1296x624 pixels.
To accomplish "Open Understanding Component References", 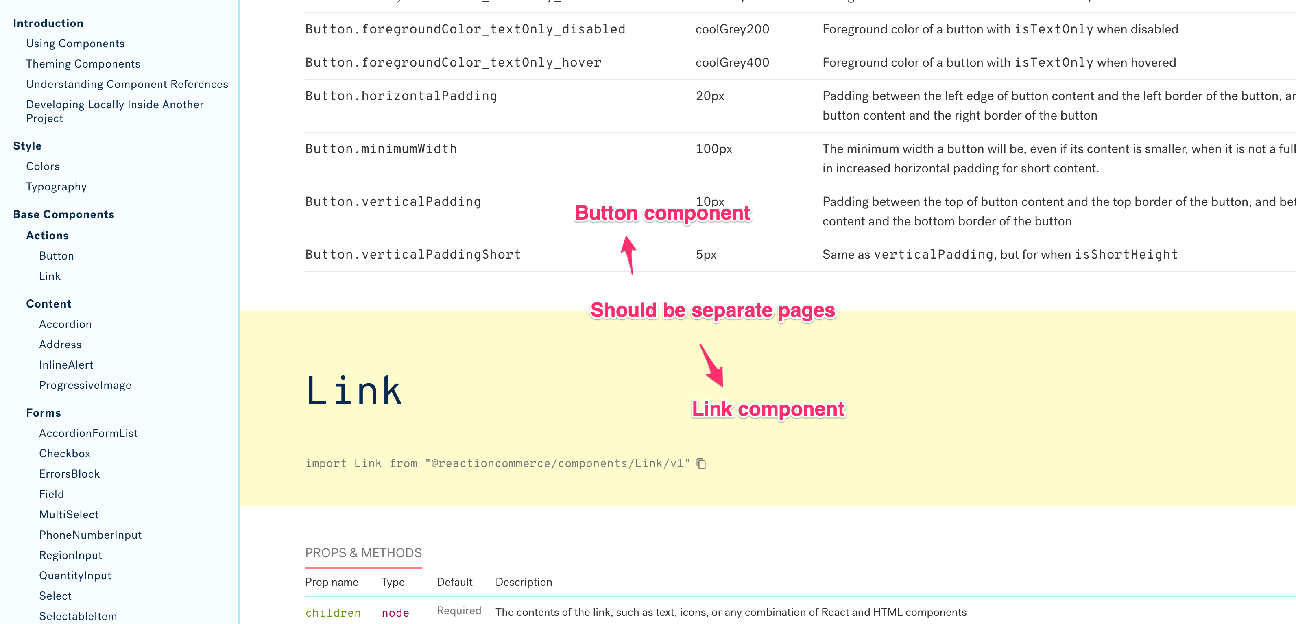I will [127, 84].
